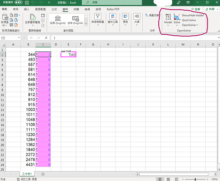The image size is (220, 181).
Task: Click the pen/drawing mode icon in title bar
Action: pos(179,2)
